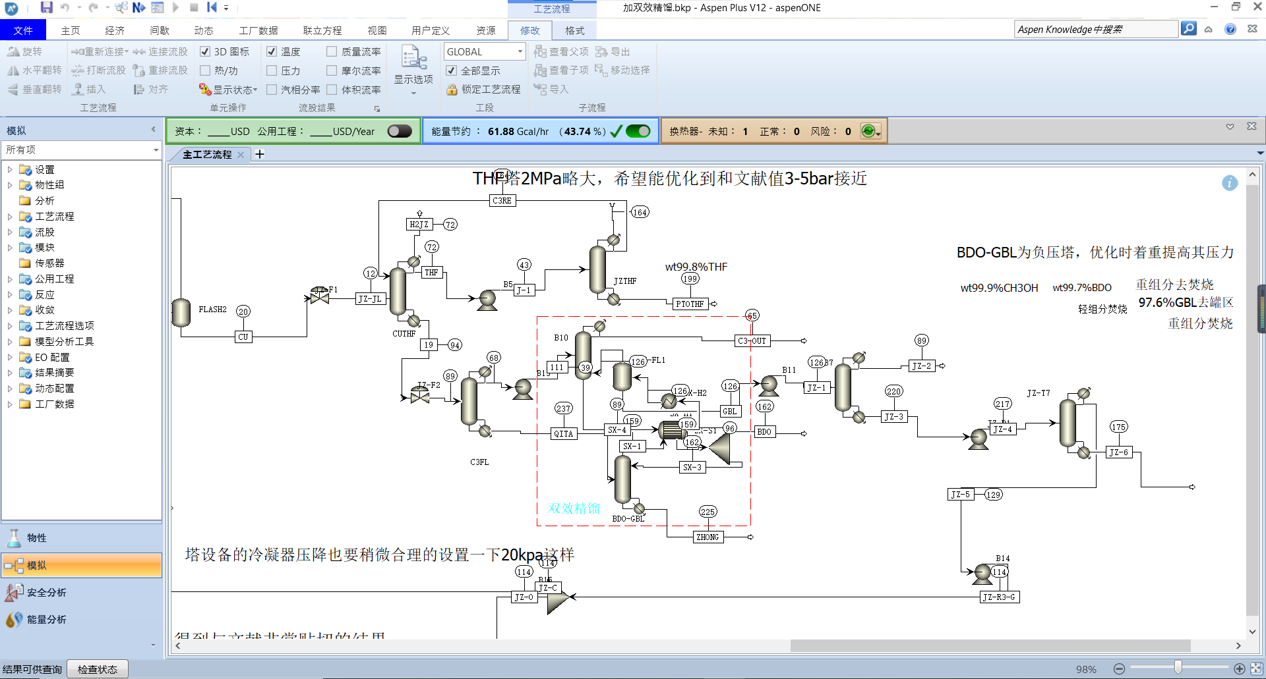Click the Aspen Knowledge search magnifier icon
This screenshot has height=679, width=1266.
(x=1188, y=29)
